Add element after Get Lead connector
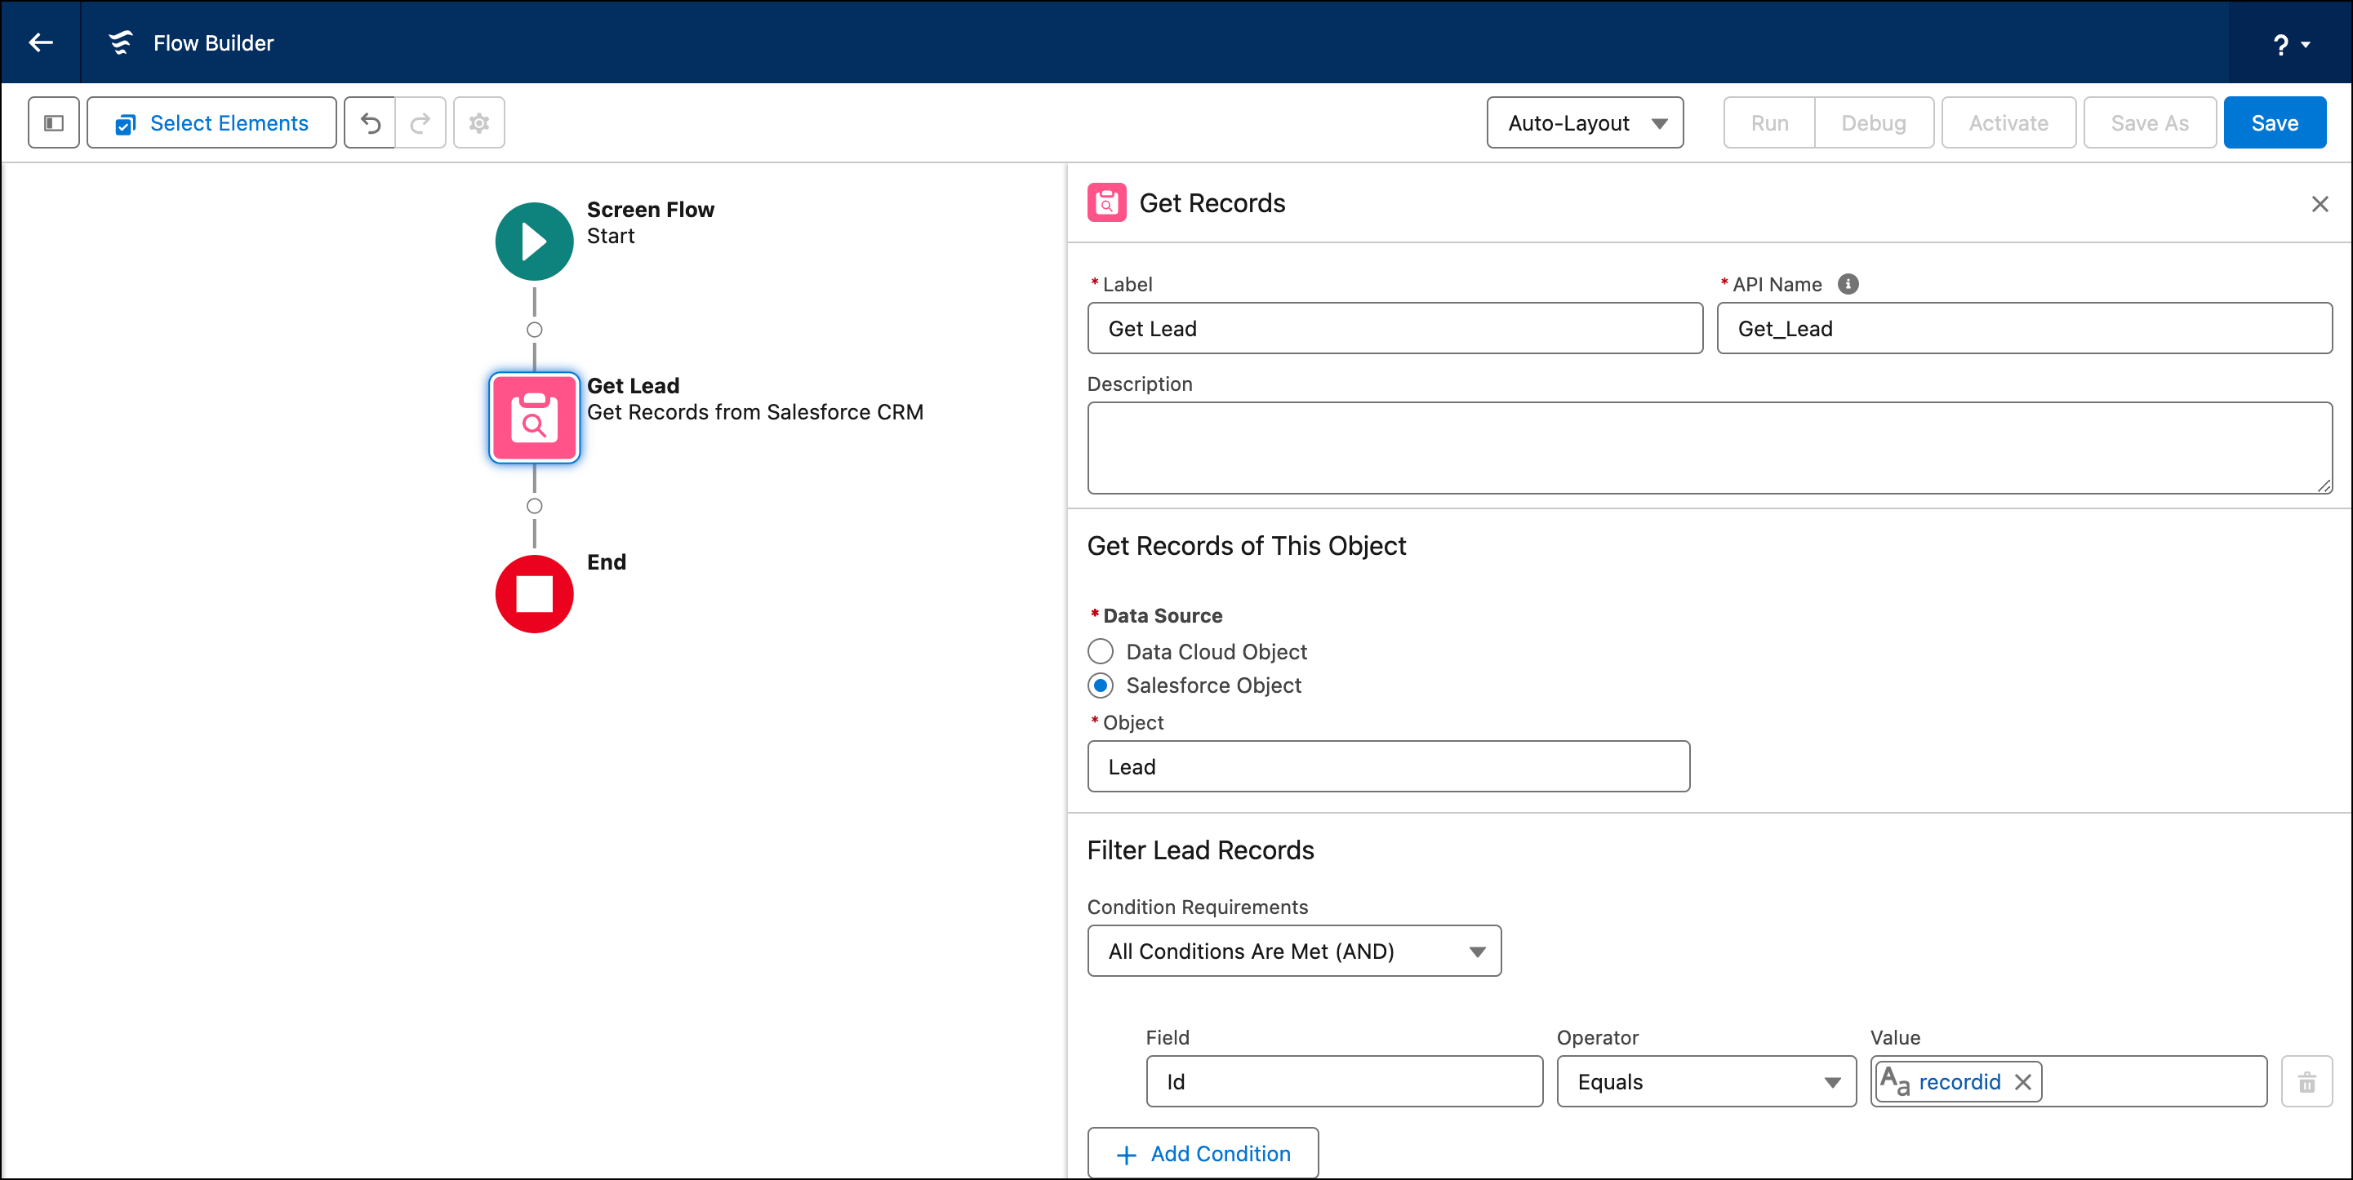Viewport: 2353px width, 1180px height. (534, 506)
